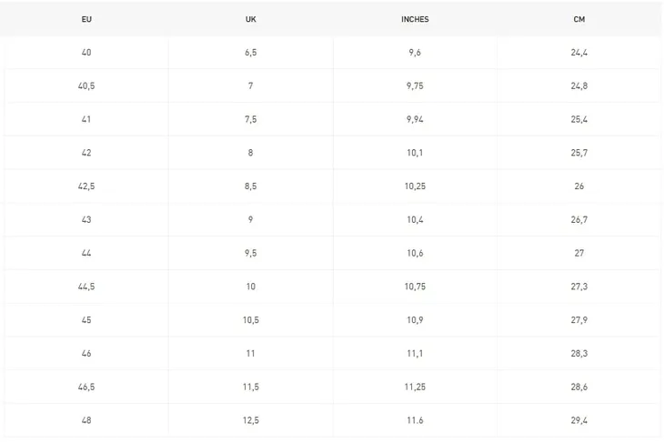Select EU size 48 cell

[86, 420]
